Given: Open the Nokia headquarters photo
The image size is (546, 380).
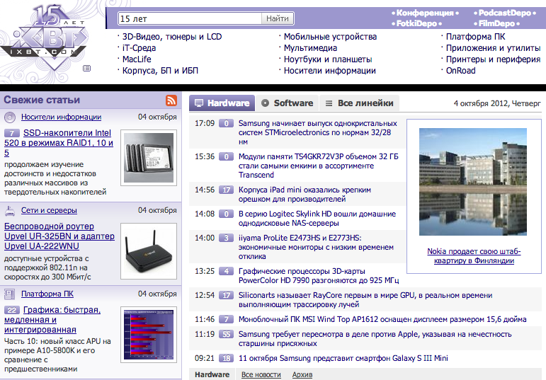Looking at the screenshot, I should pos(473,182).
